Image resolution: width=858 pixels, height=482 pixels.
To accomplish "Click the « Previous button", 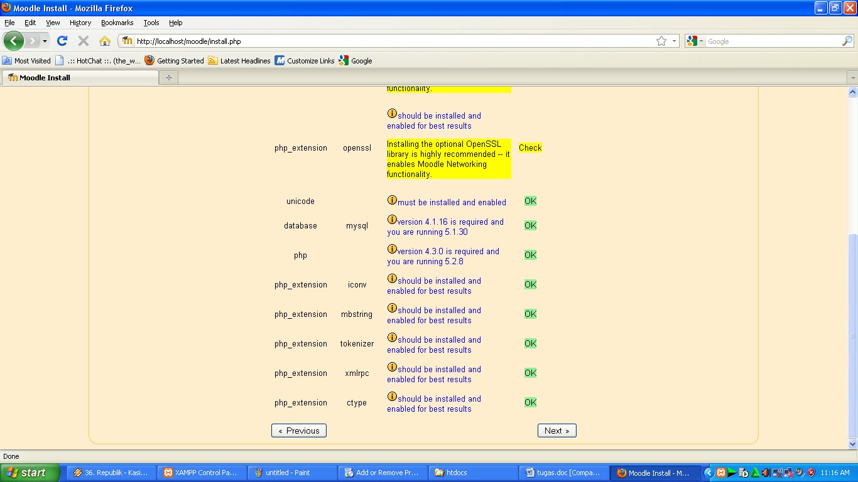I will coord(299,431).
